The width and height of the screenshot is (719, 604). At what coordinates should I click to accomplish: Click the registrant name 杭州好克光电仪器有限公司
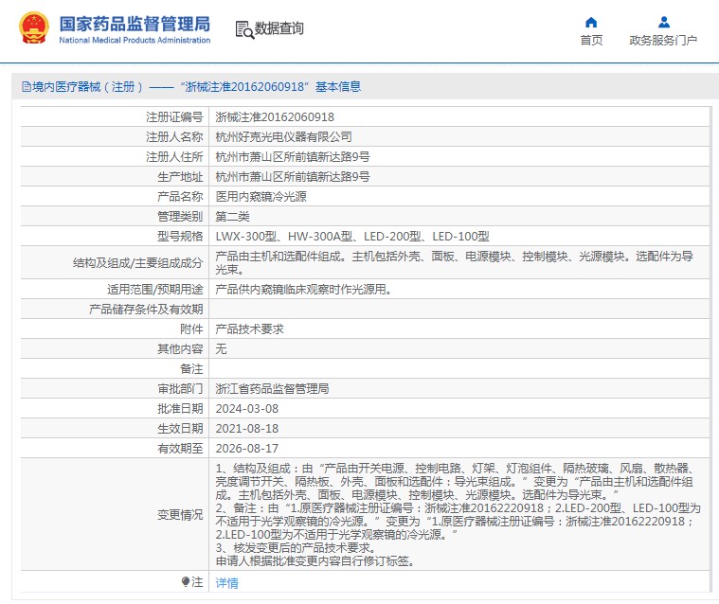283,137
